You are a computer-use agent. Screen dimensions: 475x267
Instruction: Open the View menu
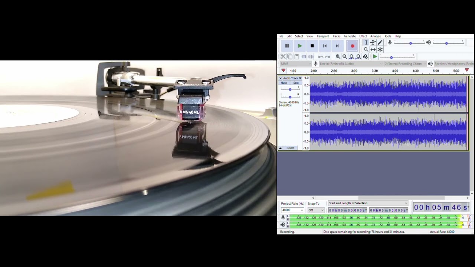pos(309,36)
